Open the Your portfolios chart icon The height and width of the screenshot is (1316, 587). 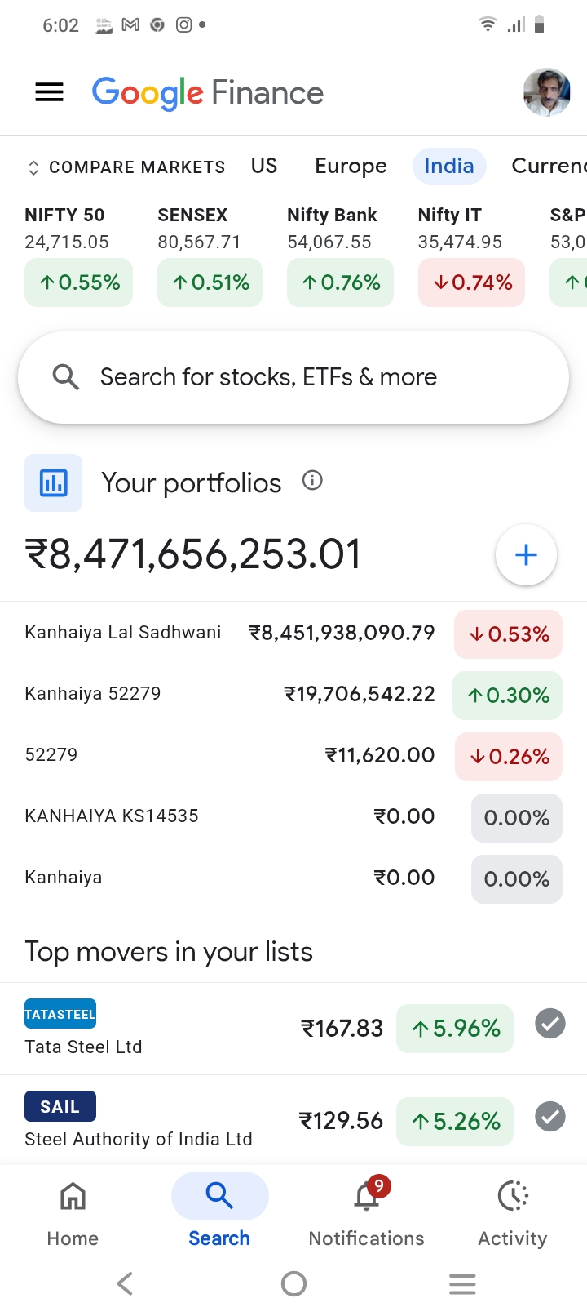tap(53, 482)
